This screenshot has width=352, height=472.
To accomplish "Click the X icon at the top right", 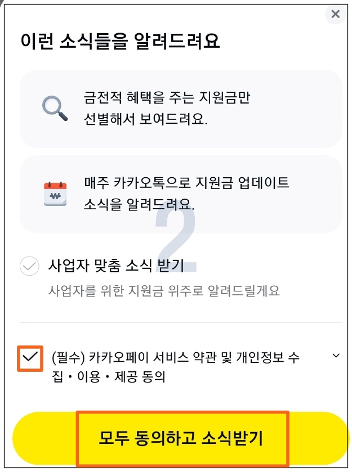I will pyautogui.click(x=335, y=14).
